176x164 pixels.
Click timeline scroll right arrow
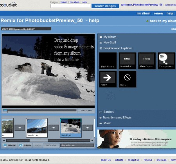click(92, 141)
